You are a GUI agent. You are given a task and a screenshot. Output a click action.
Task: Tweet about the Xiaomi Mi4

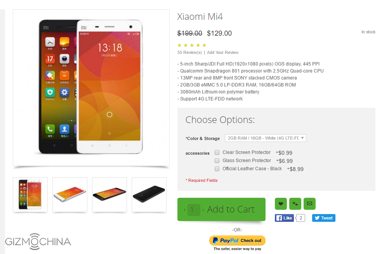coord(323,218)
